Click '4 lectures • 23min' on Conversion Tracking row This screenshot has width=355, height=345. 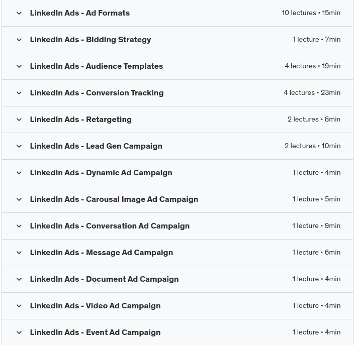click(x=312, y=93)
